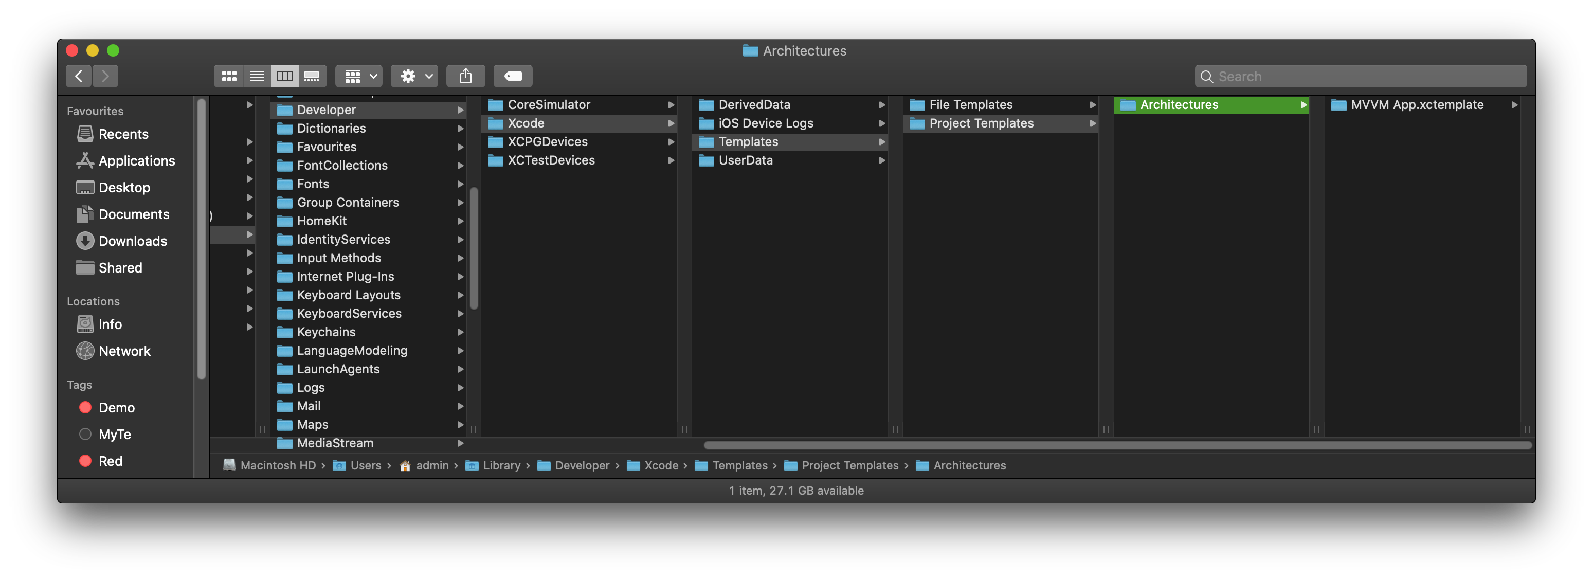The image size is (1593, 579).
Task: Switch to gallery view mode
Action: pos(312,76)
